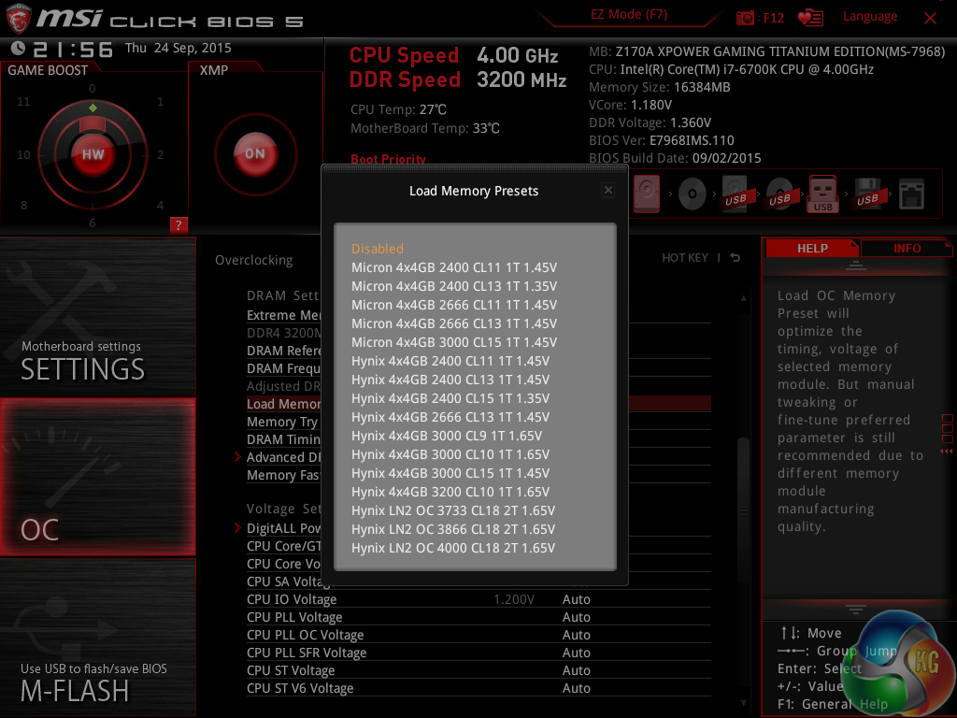Select the optical disc boot device icon

[x=693, y=194]
